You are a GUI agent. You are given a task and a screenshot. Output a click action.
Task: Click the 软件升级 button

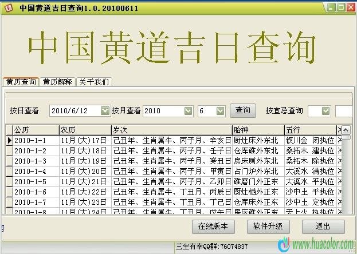(268, 227)
